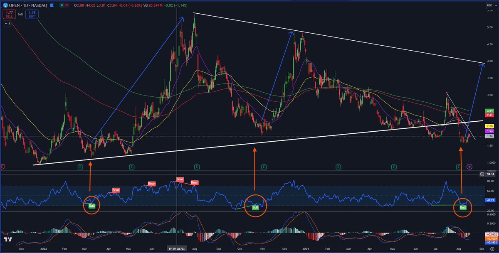Screen dimensions: 499x253
Task: Open the earnings marker near March 2023
Action: pos(80,167)
